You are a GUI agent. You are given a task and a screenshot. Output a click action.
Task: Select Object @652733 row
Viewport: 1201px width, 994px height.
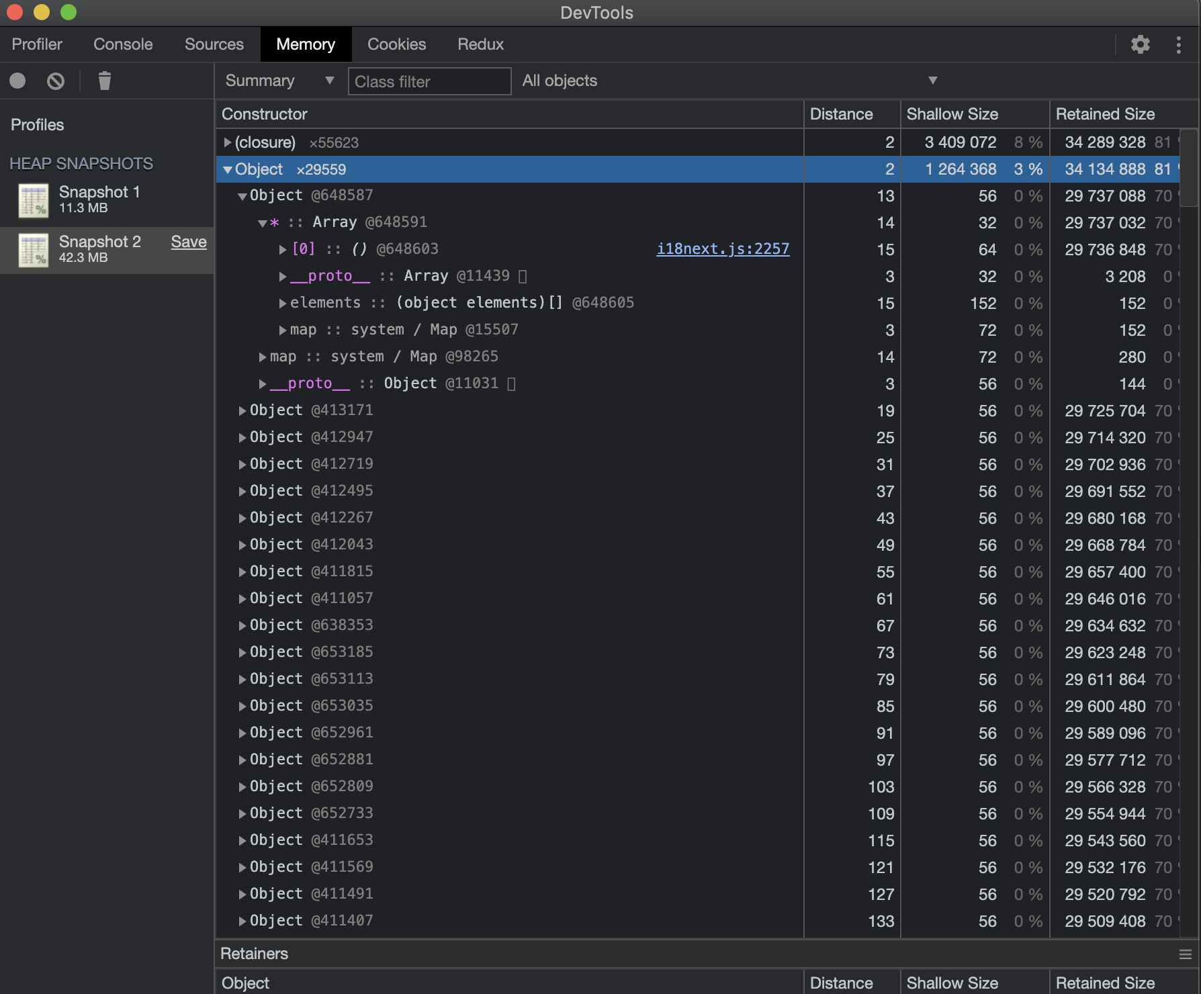pyautogui.click(x=698, y=813)
